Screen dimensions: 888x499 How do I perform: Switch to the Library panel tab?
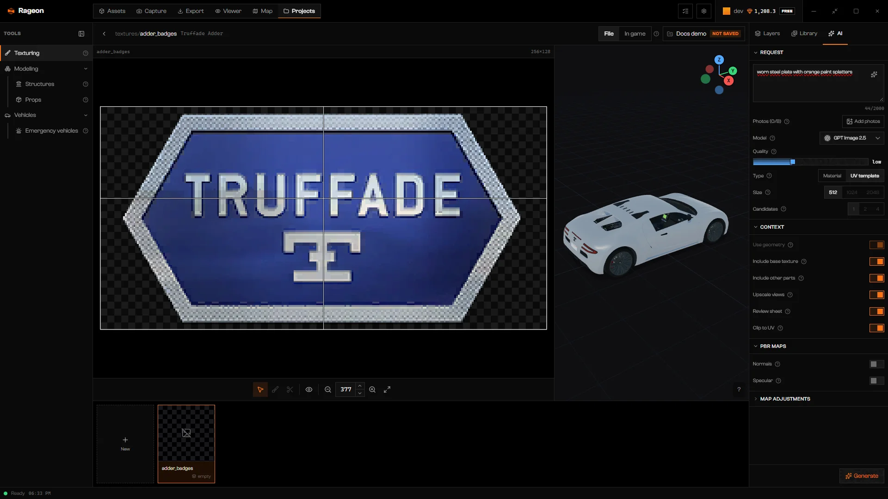(x=804, y=34)
